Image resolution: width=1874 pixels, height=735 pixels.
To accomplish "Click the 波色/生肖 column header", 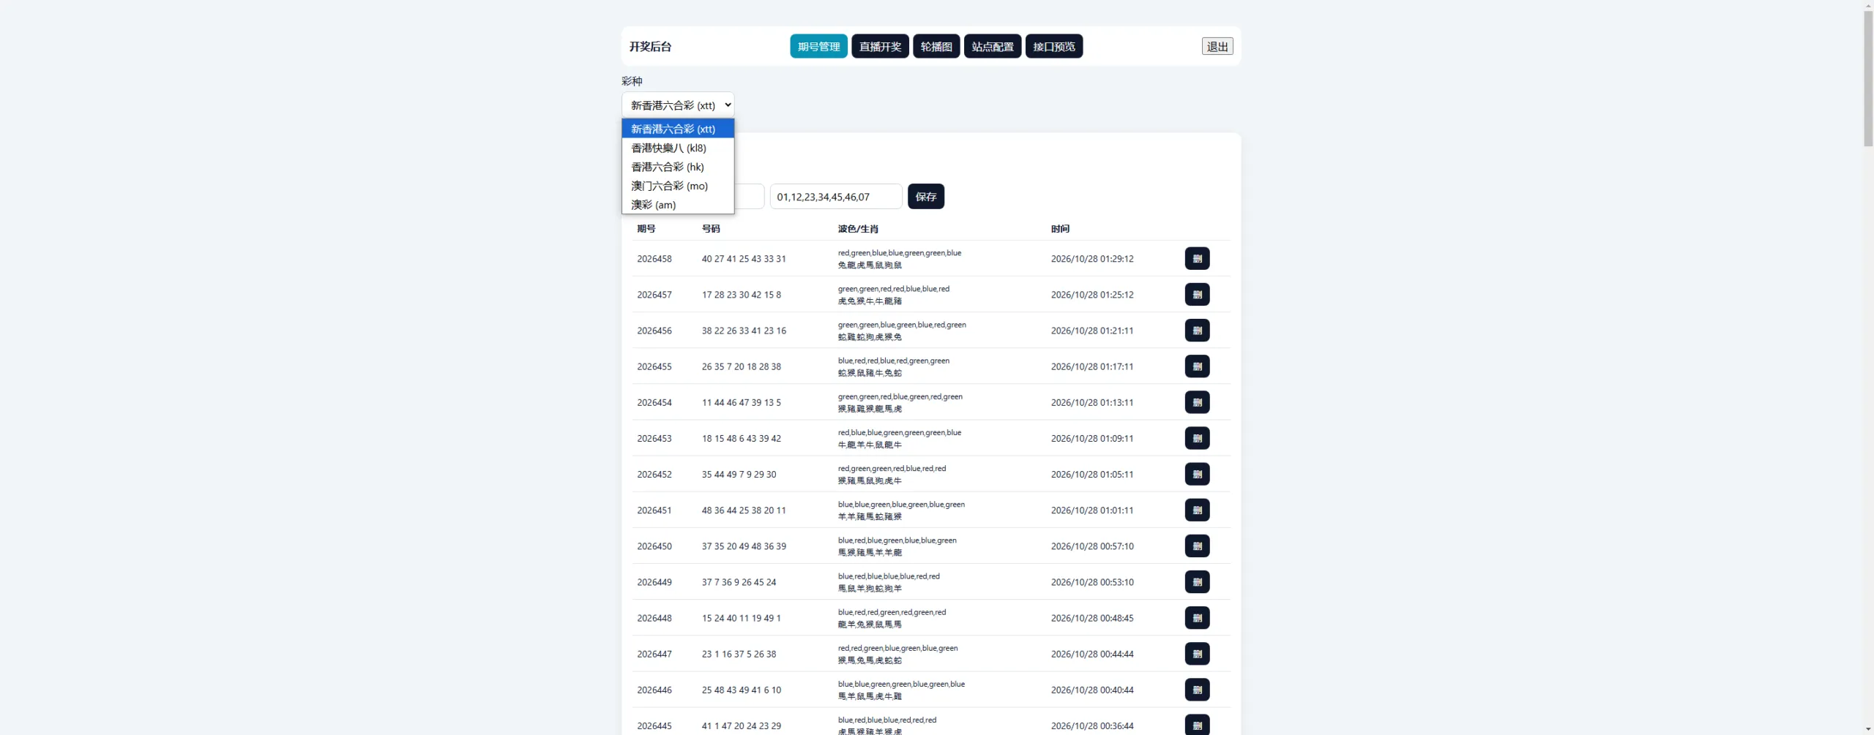I will coord(858,229).
